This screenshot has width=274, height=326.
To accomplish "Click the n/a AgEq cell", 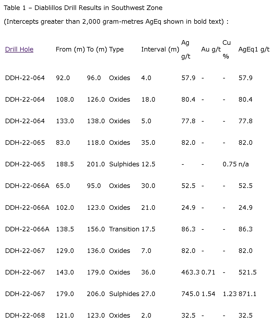I will 244,164.
